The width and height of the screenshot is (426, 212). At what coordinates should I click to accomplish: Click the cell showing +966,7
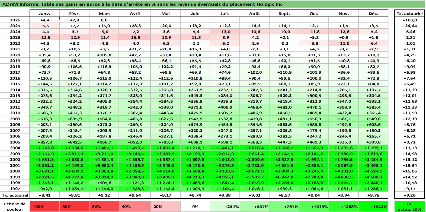pyautogui.click(x=104, y=142)
